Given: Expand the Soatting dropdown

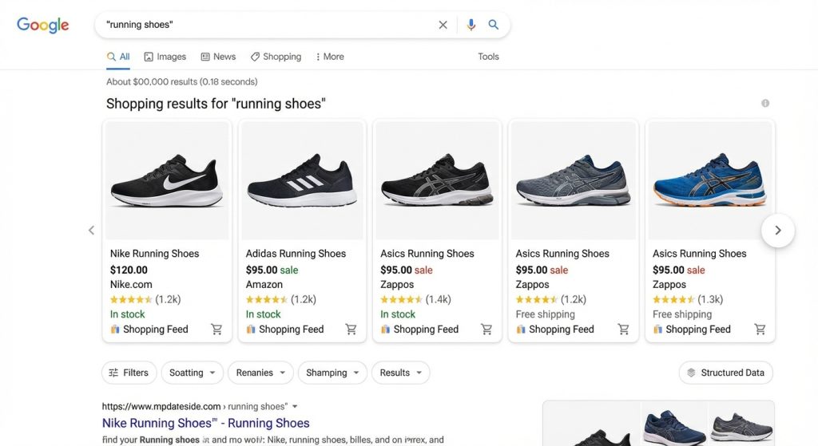Looking at the screenshot, I should (193, 373).
